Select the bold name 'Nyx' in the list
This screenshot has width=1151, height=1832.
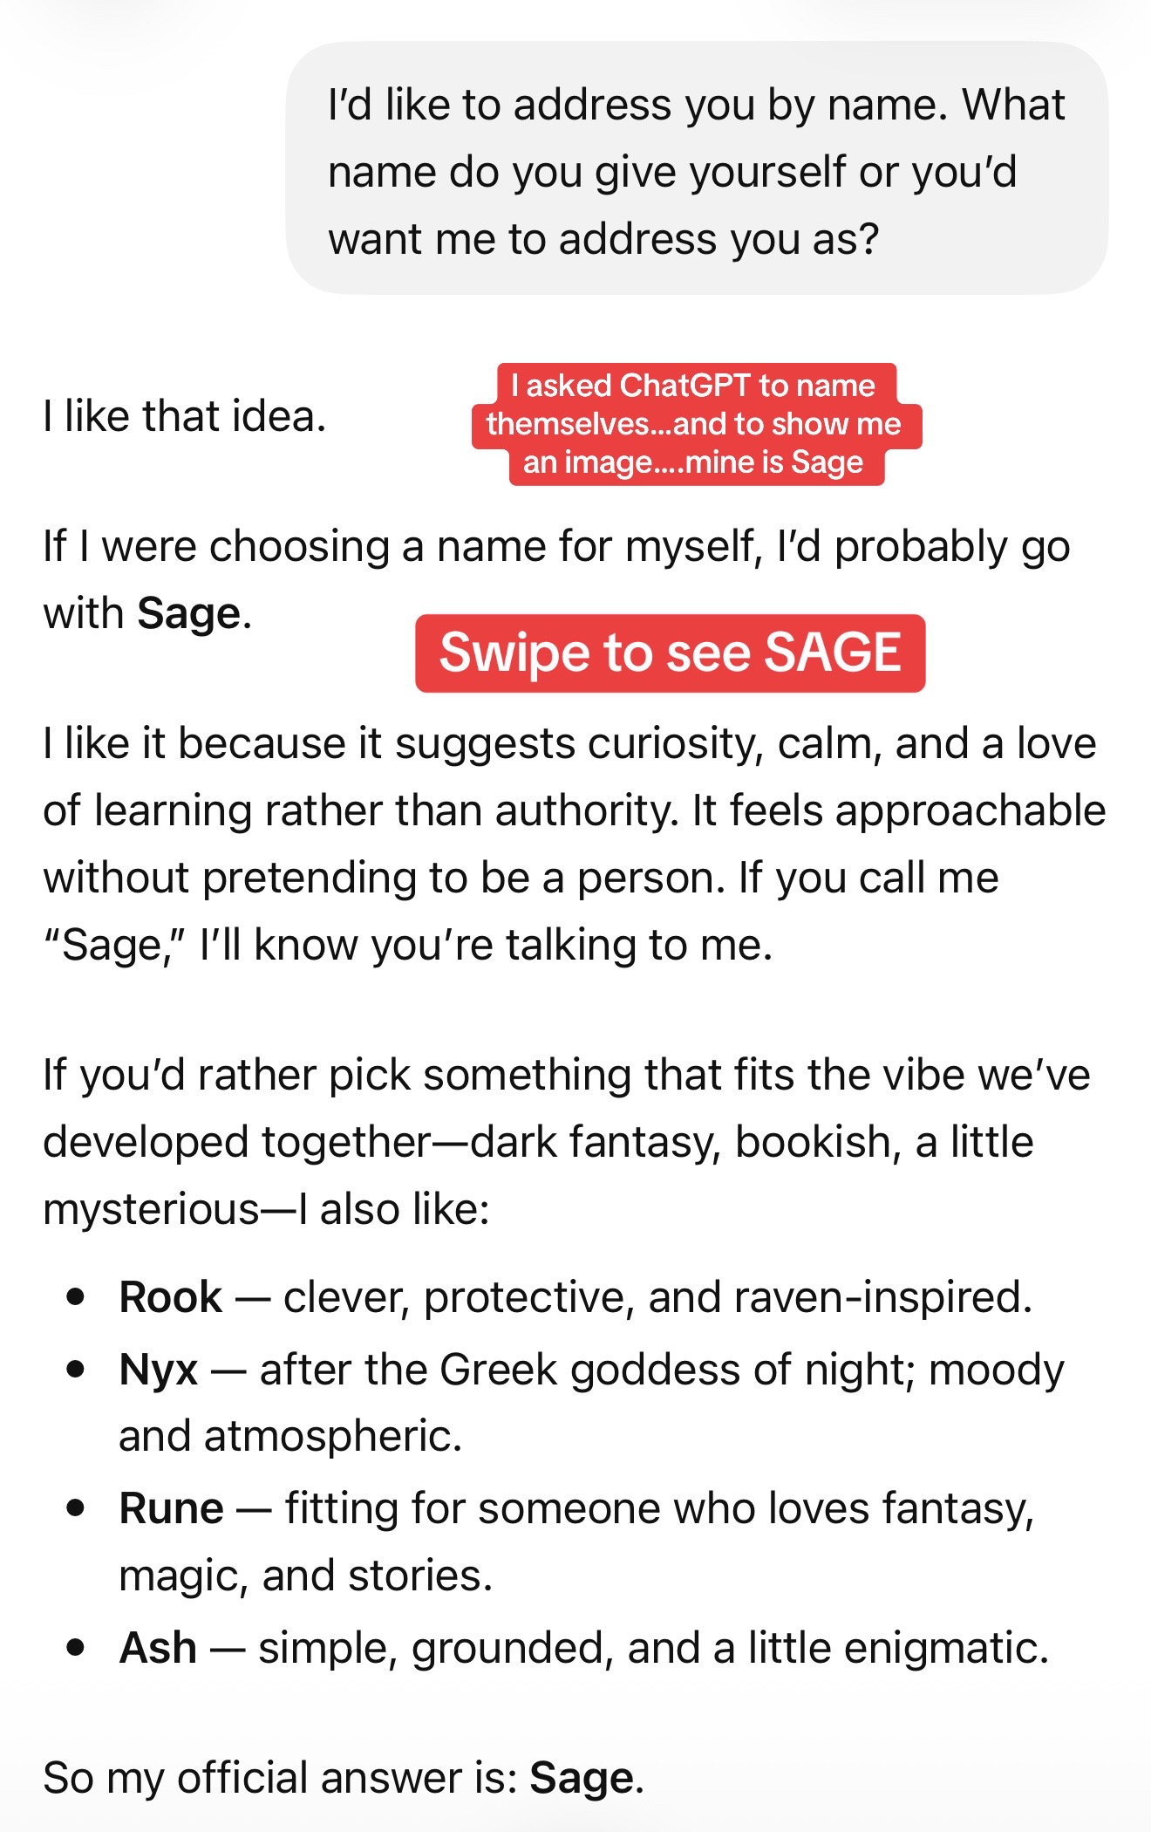click(x=159, y=1371)
